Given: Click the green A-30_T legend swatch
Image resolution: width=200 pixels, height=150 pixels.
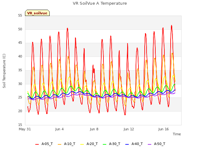Looking at the screenshot, I should (x=104, y=144).
